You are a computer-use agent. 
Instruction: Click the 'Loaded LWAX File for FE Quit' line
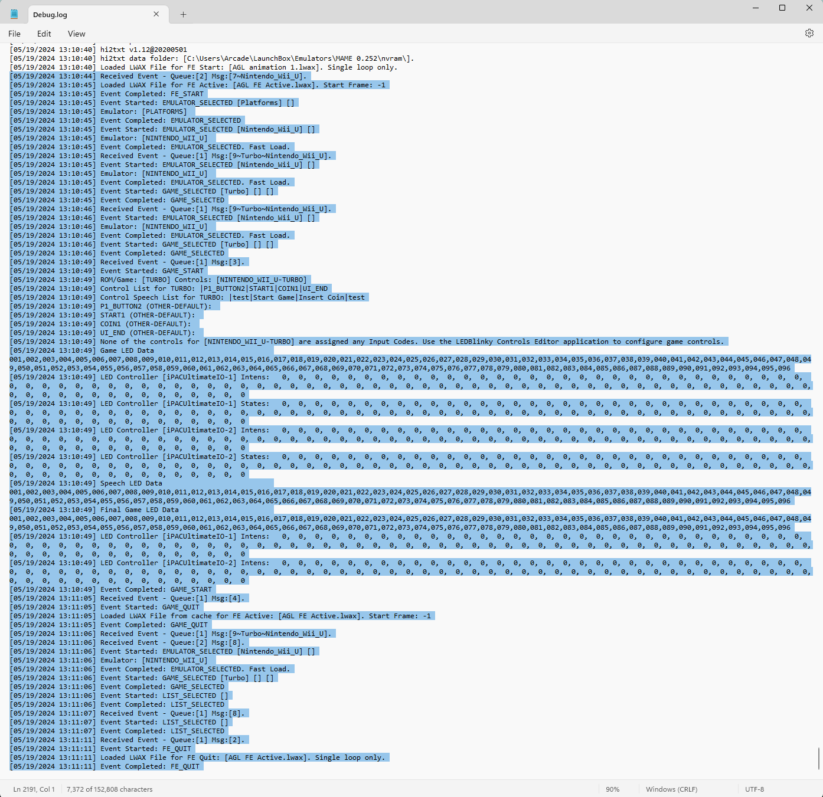[x=197, y=757]
